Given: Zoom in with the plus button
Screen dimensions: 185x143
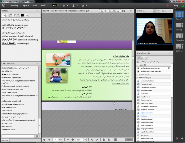Looking at the screenshot, I should point(73,140).
